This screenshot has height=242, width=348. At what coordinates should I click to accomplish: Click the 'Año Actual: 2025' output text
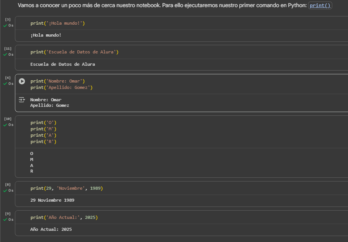(x=51, y=229)
